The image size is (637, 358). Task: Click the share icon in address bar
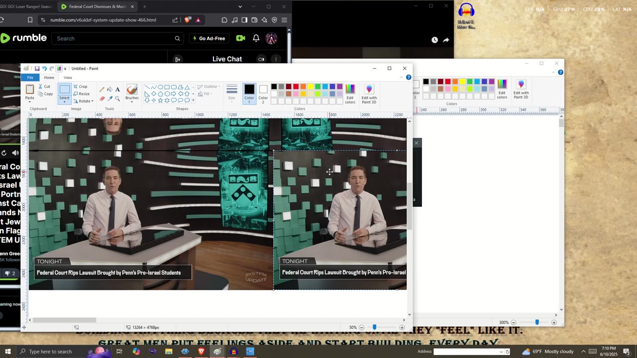click(175, 20)
